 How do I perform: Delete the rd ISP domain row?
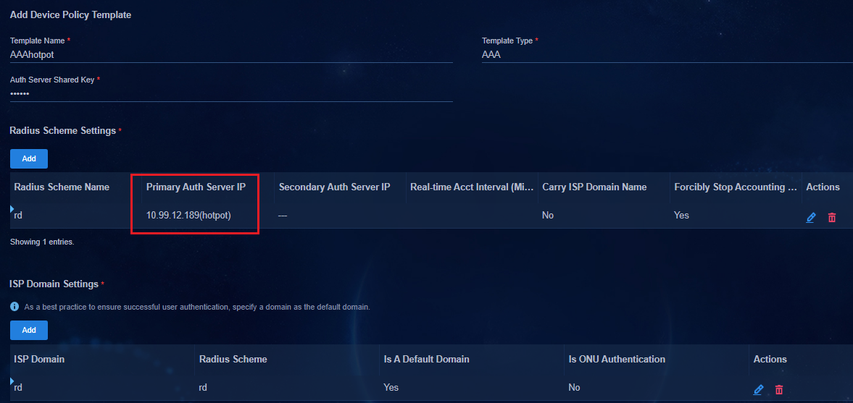click(779, 389)
